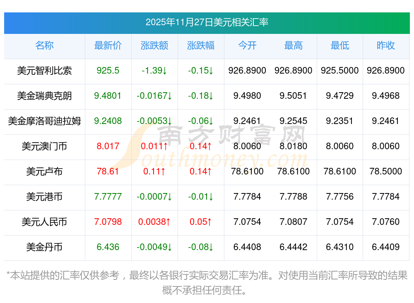Click change percent -0.06↓
The image size is (414, 303).
point(201,121)
